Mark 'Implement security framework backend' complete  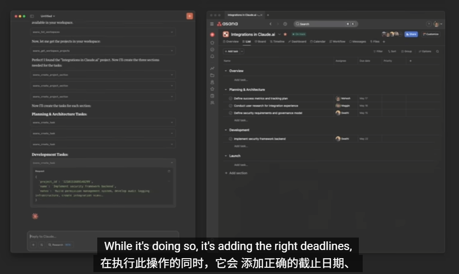point(230,139)
